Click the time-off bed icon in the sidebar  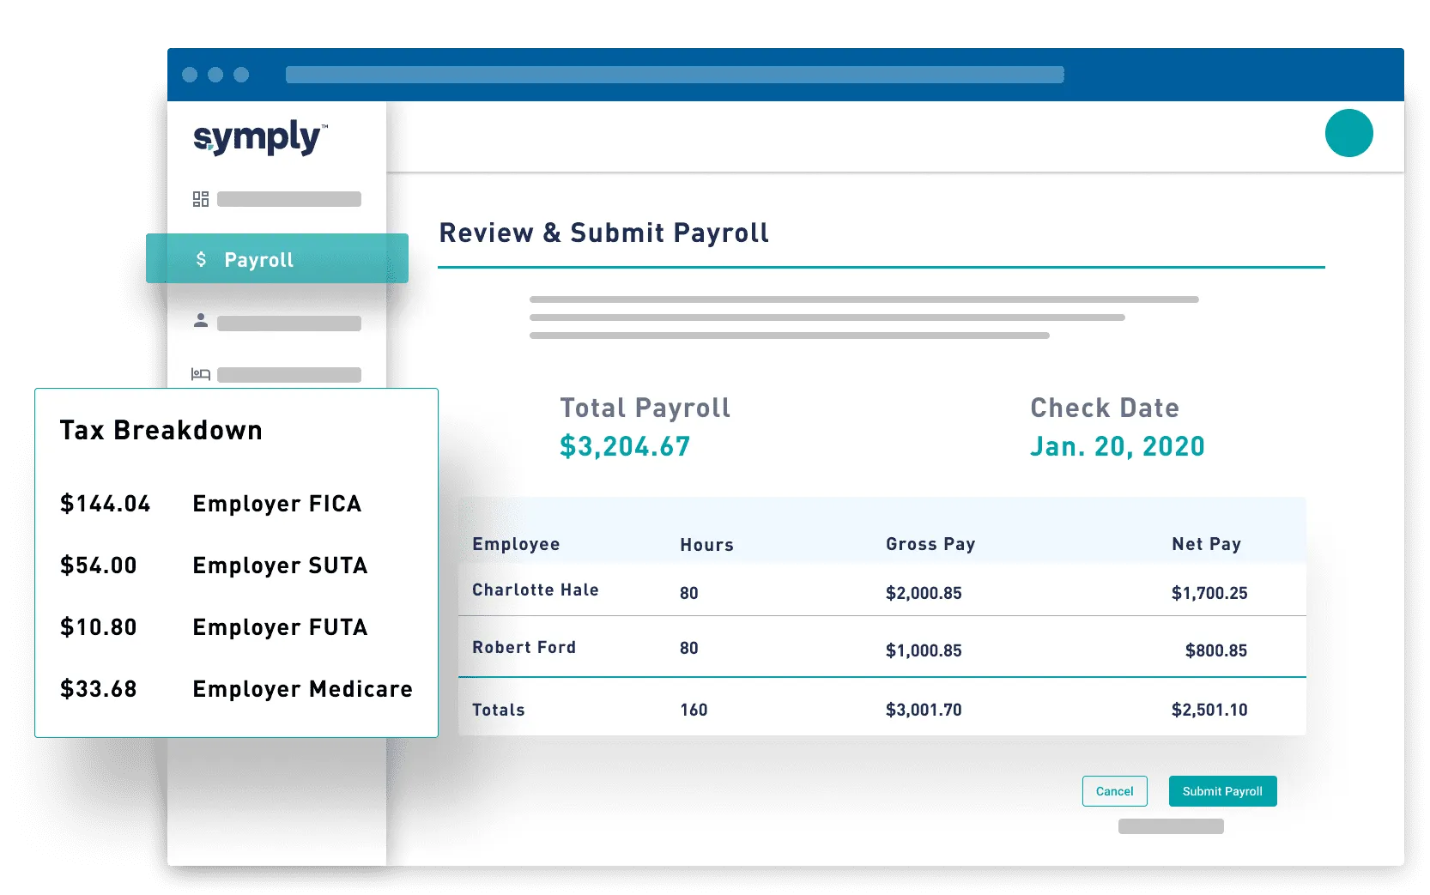coord(200,373)
